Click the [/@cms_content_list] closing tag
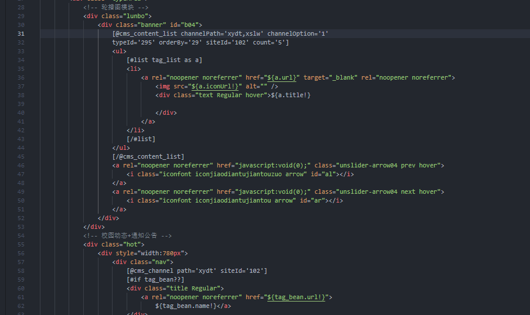530x315 pixels. (148, 157)
